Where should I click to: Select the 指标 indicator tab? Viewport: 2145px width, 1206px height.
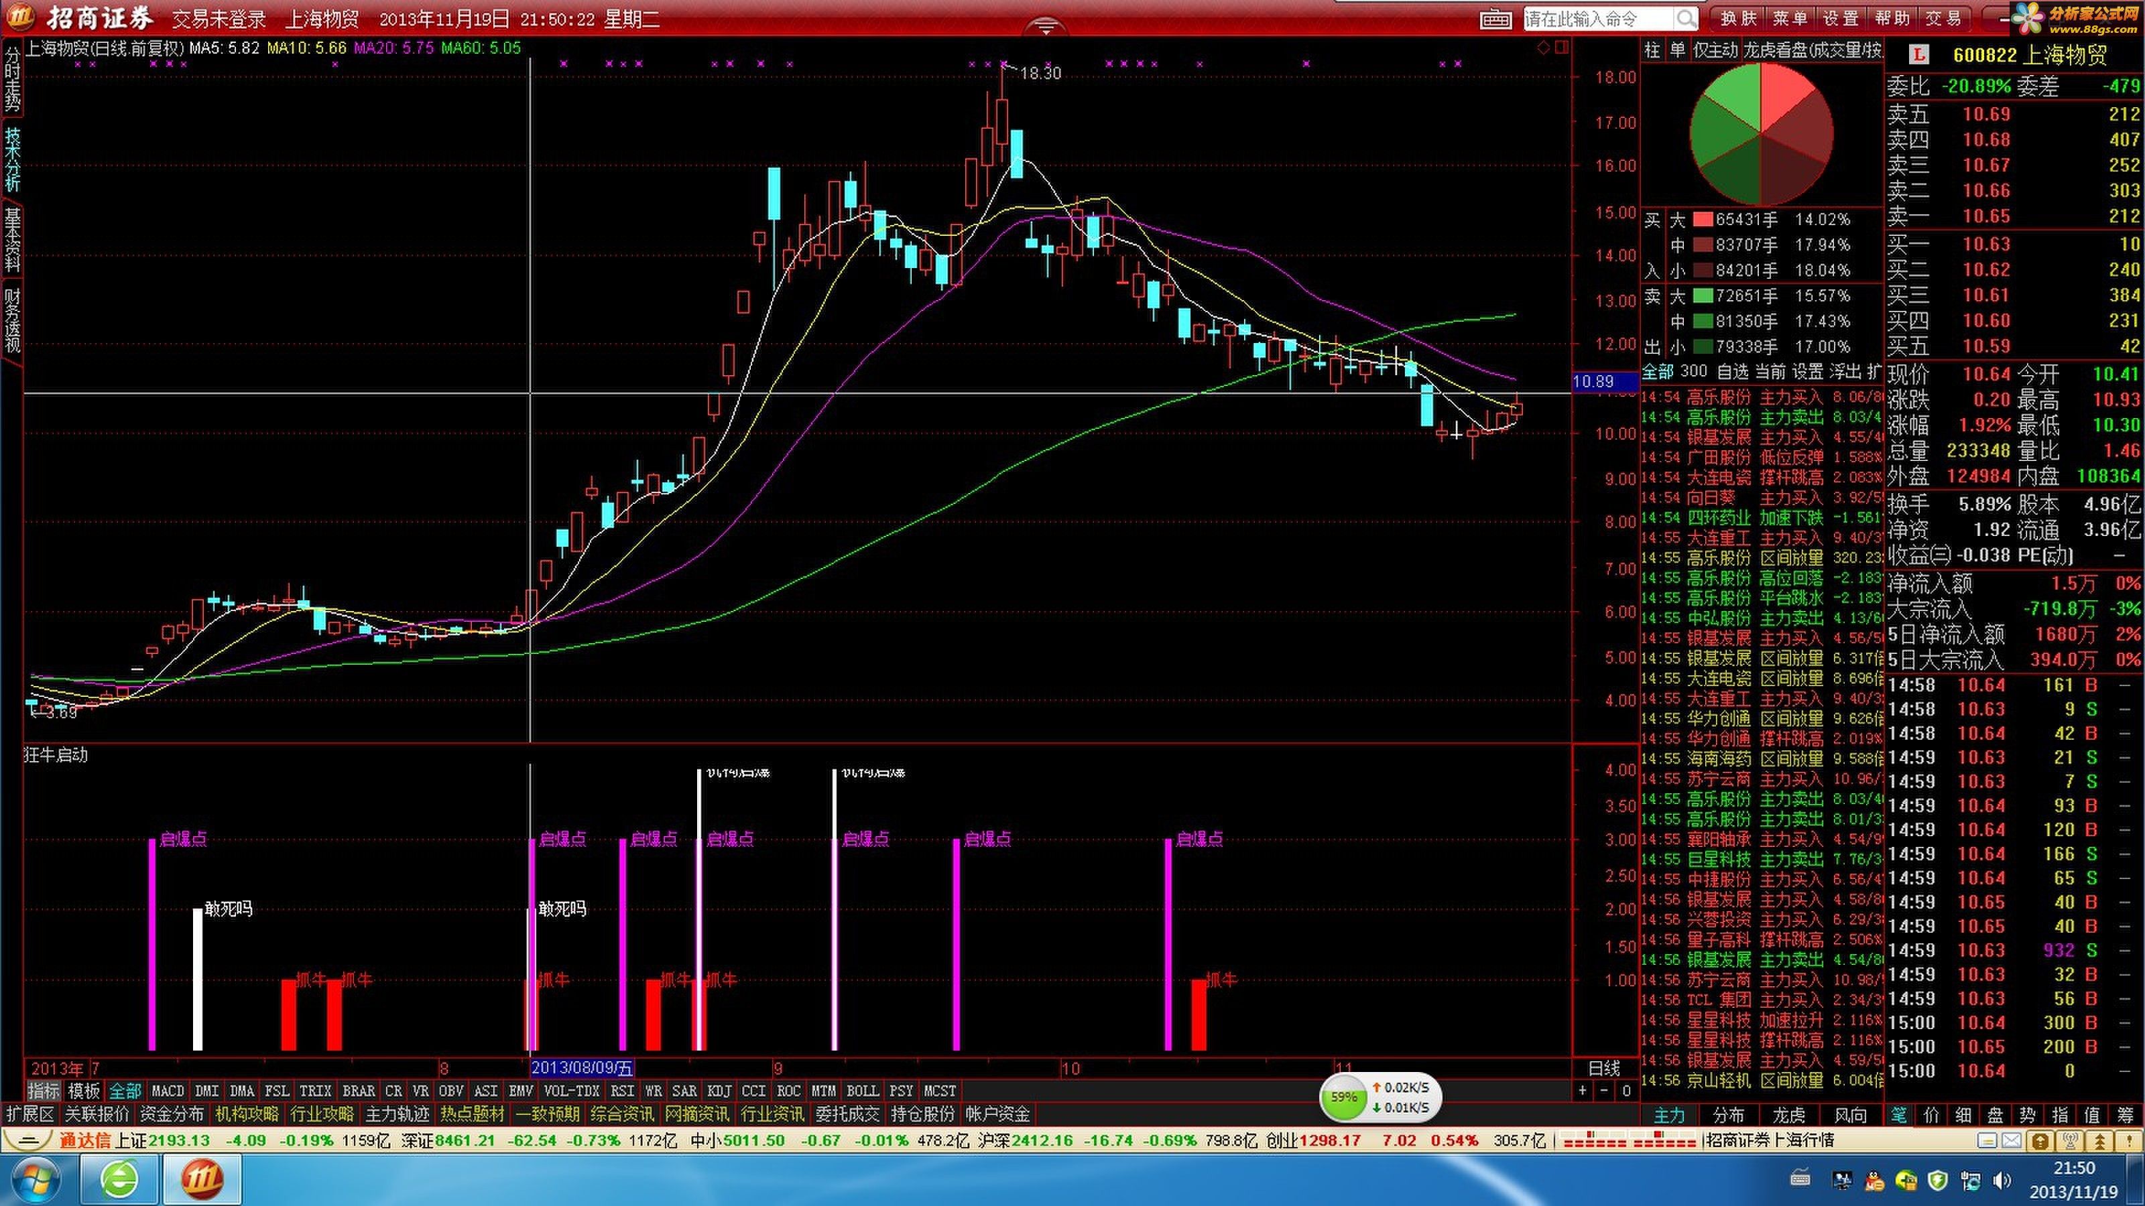[44, 1090]
